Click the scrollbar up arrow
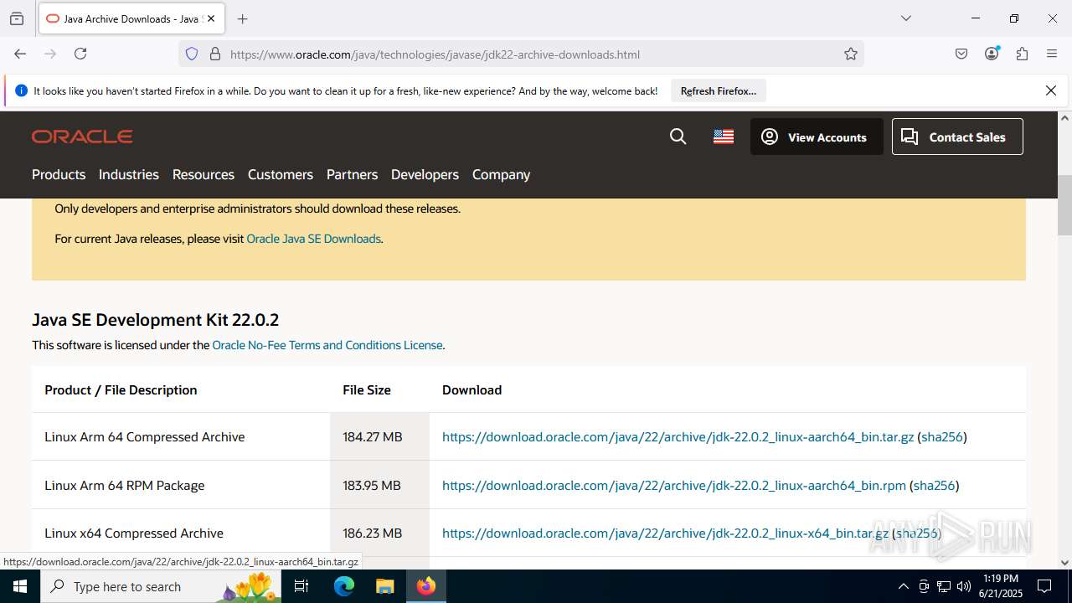The image size is (1072, 603). 1064,118
